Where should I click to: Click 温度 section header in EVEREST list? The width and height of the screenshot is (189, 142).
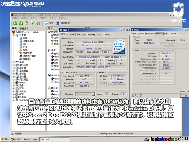click(x=52, y=50)
